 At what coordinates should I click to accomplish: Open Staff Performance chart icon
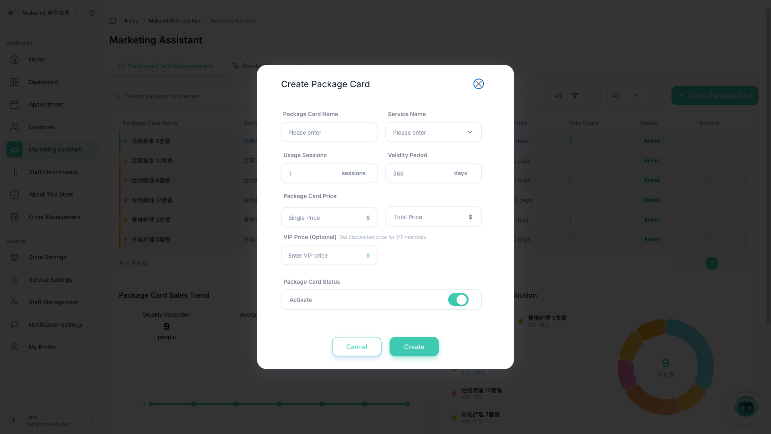point(14,172)
